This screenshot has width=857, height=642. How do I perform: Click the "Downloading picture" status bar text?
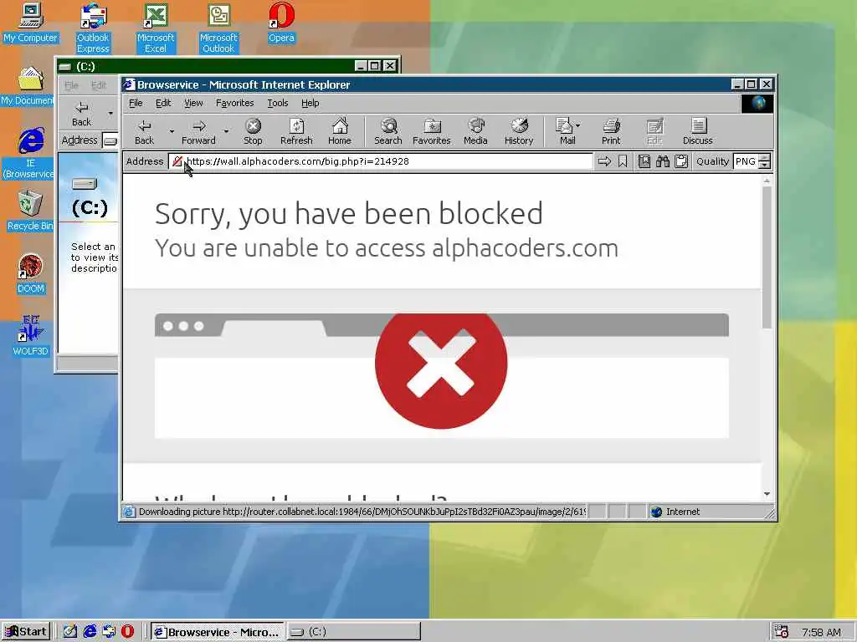[x=362, y=512]
